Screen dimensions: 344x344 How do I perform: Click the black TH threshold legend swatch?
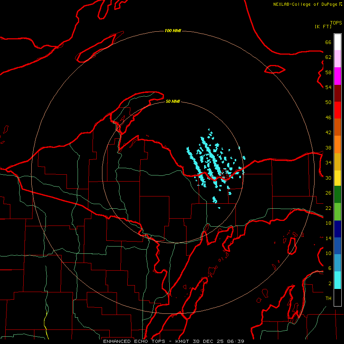(338, 297)
